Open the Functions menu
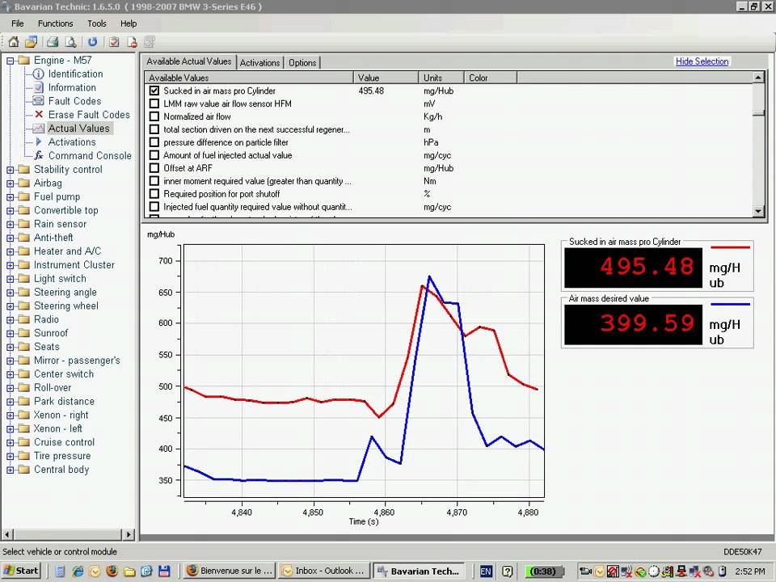The image size is (776, 582). pyautogui.click(x=56, y=23)
